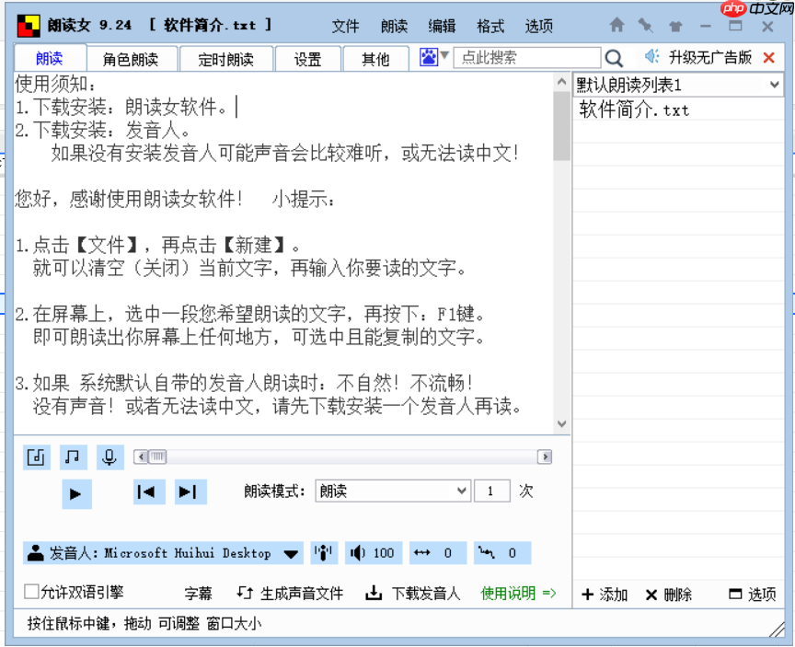The height and width of the screenshot is (647, 795).
Task: Select the microphone icon
Action: (109, 456)
